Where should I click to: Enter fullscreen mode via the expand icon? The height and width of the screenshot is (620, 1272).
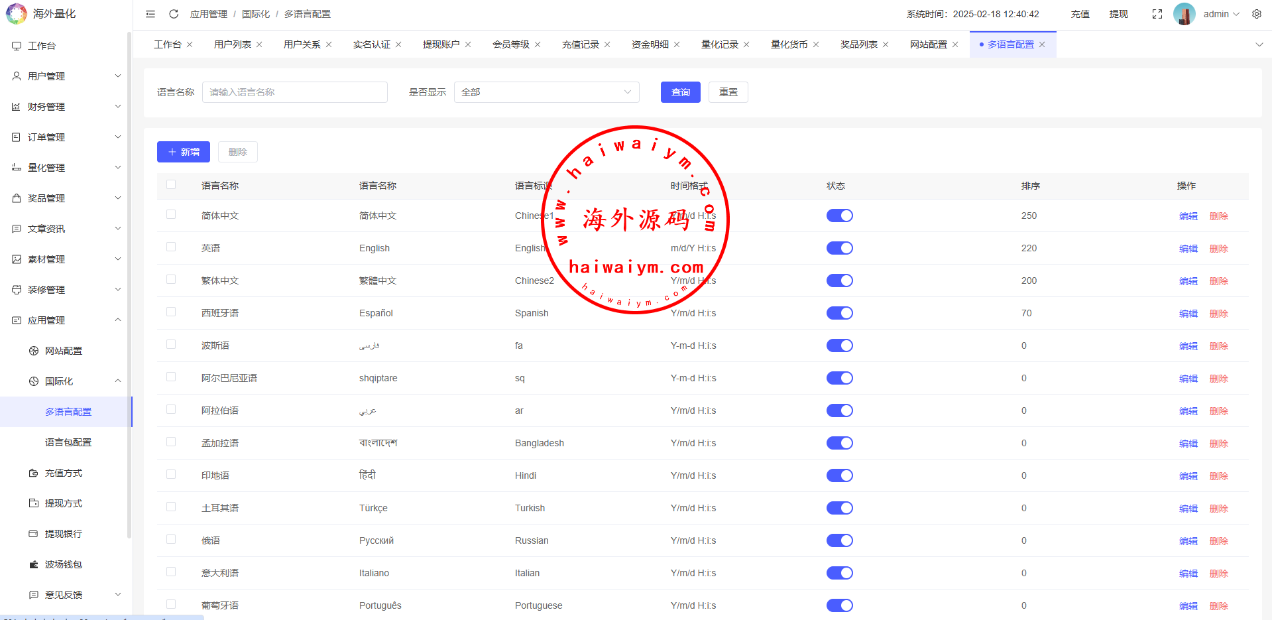[x=1157, y=14]
